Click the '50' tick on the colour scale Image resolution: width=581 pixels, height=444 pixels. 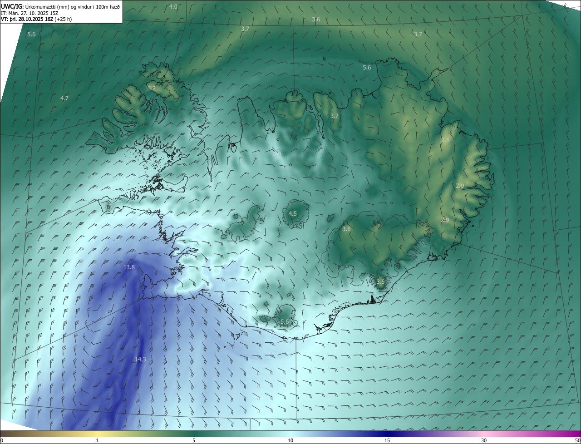tap(577, 440)
